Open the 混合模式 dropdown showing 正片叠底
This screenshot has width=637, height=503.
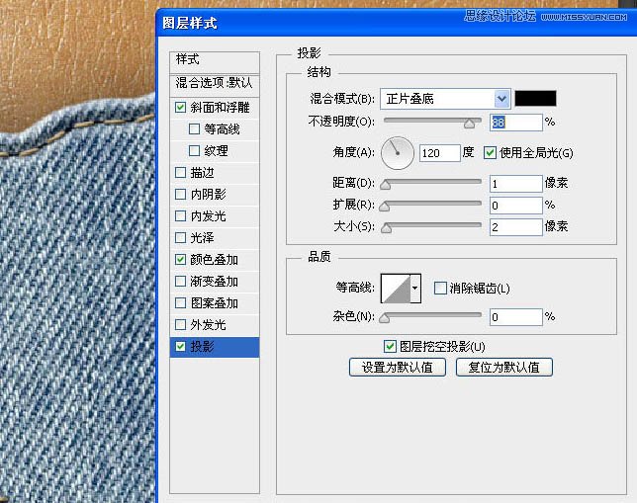pyautogui.click(x=445, y=99)
